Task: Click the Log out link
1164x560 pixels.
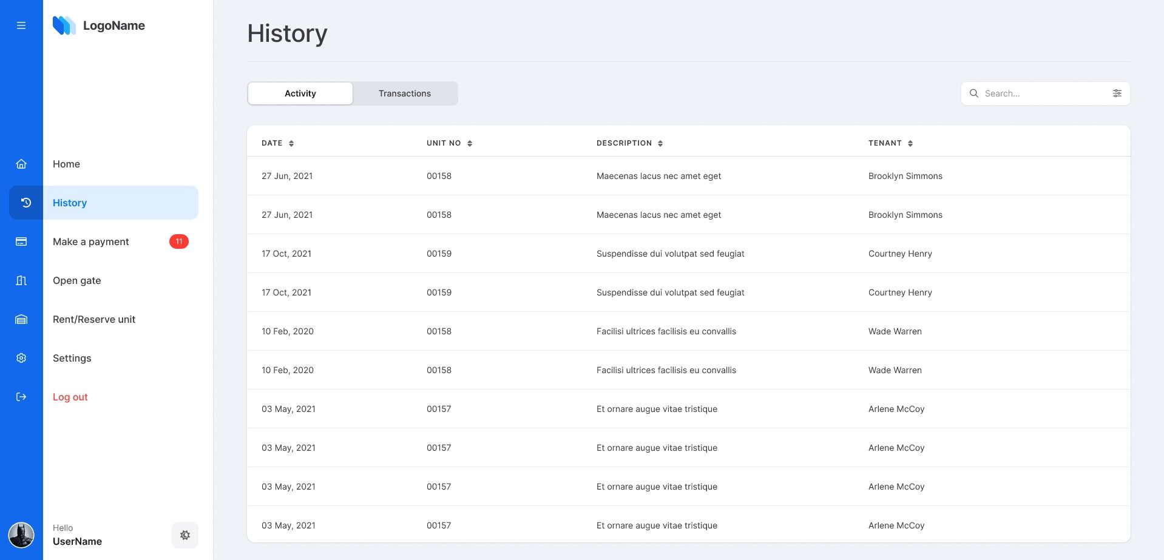Action: tap(70, 397)
